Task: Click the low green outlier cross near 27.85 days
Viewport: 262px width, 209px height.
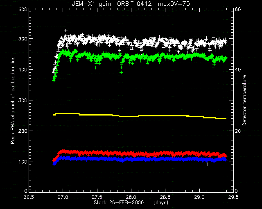Action: coord(121,72)
